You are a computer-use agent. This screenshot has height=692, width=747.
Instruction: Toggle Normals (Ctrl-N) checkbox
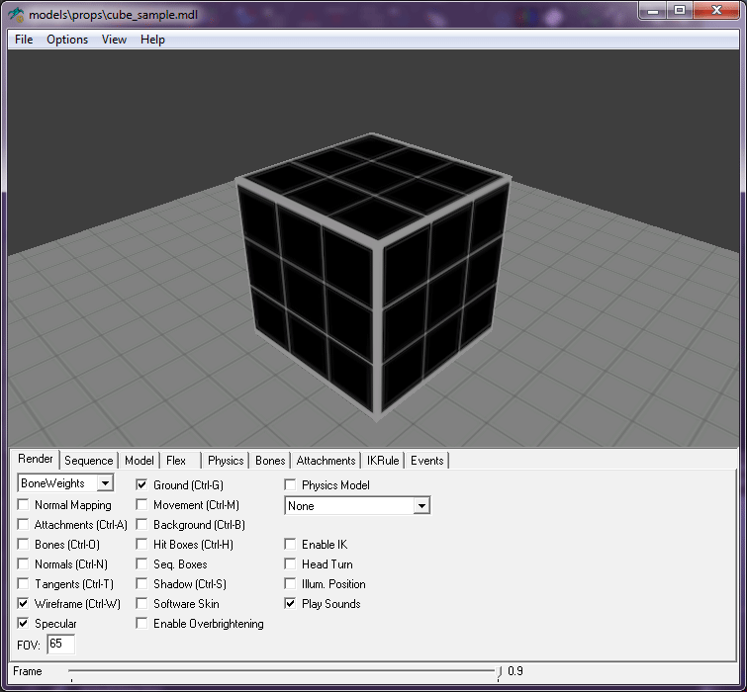coord(23,563)
